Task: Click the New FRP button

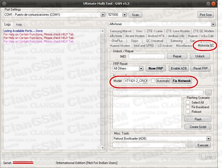Action: click(156, 68)
